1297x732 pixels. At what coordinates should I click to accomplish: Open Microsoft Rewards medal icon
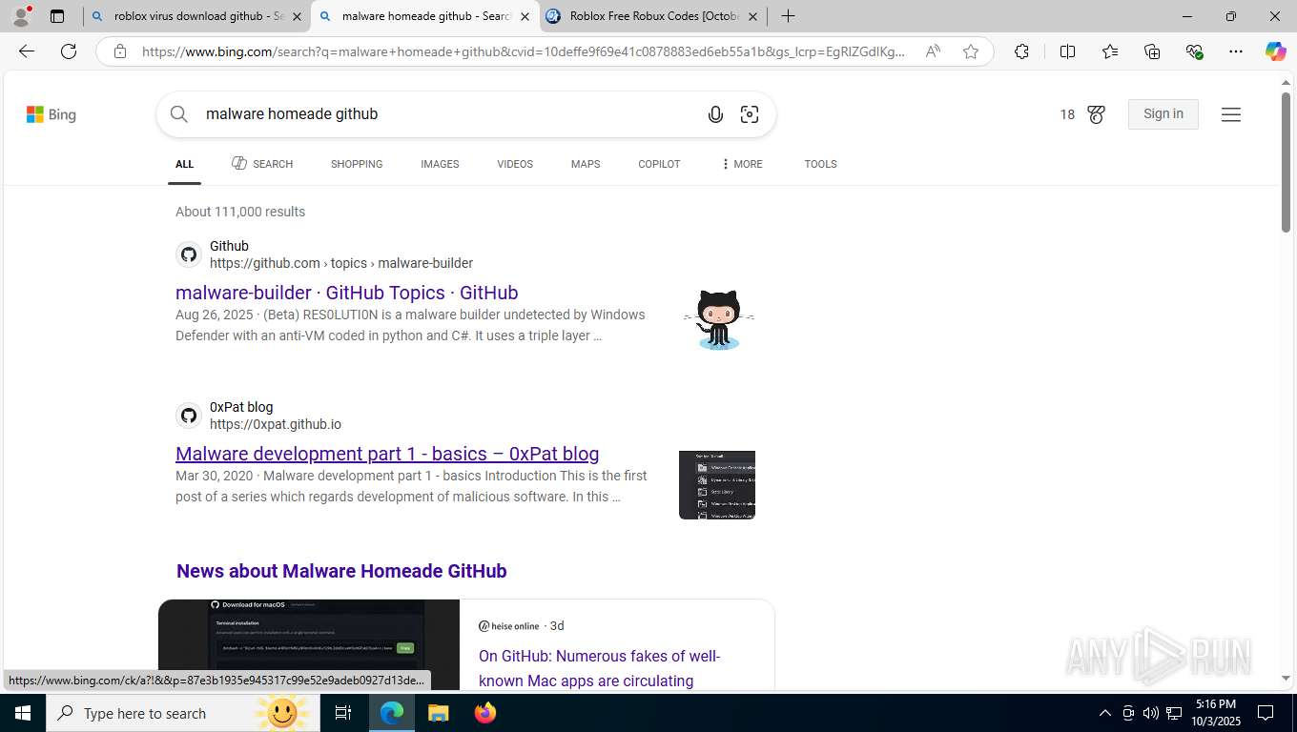(1096, 114)
